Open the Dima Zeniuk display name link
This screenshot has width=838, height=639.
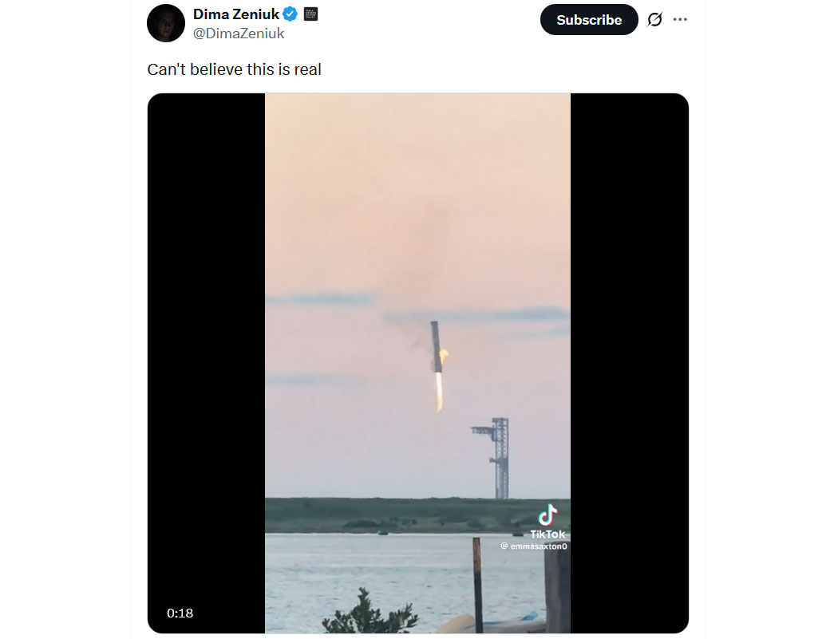(236, 14)
